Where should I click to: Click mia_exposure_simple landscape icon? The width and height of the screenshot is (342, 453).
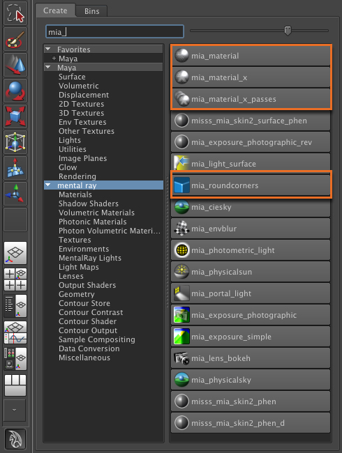click(181, 337)
